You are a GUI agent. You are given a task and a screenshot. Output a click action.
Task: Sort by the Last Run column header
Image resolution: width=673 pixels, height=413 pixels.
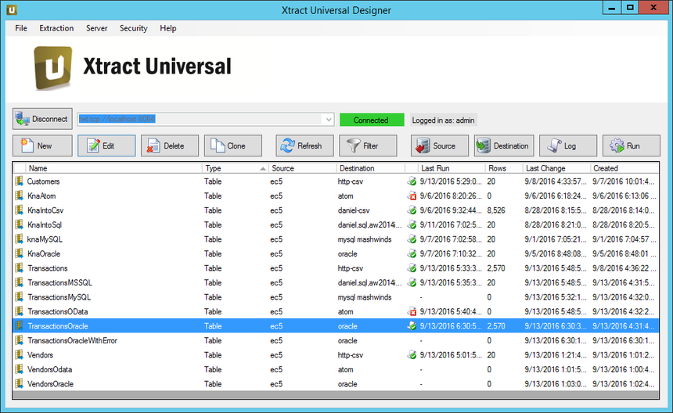click(x=451, y=168)
